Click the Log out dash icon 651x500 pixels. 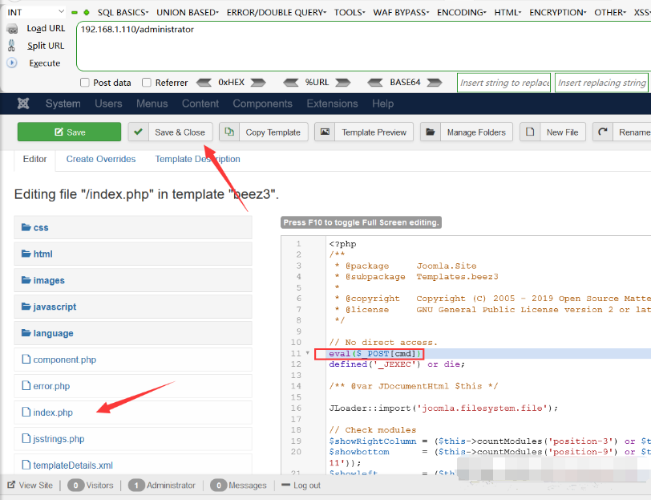pyautogui.click(x=285, y=485)
